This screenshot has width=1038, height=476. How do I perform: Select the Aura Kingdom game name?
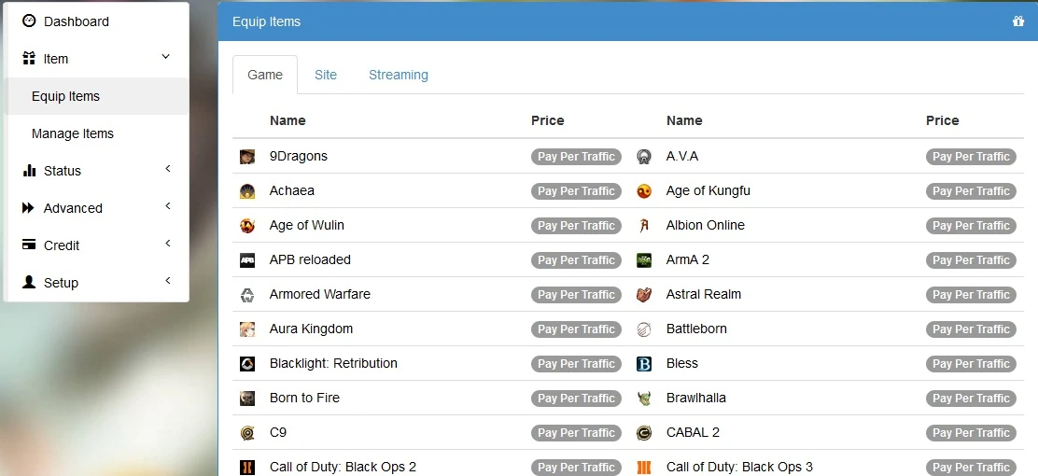point(311,329)
